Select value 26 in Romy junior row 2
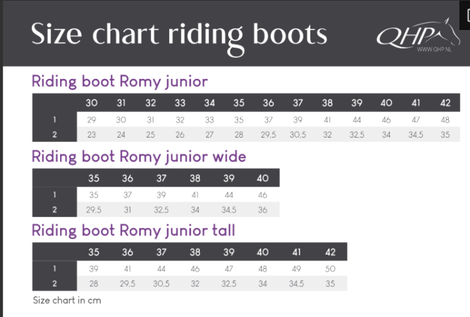This screenshot has width=470, height=317. [x=180, y=134]
